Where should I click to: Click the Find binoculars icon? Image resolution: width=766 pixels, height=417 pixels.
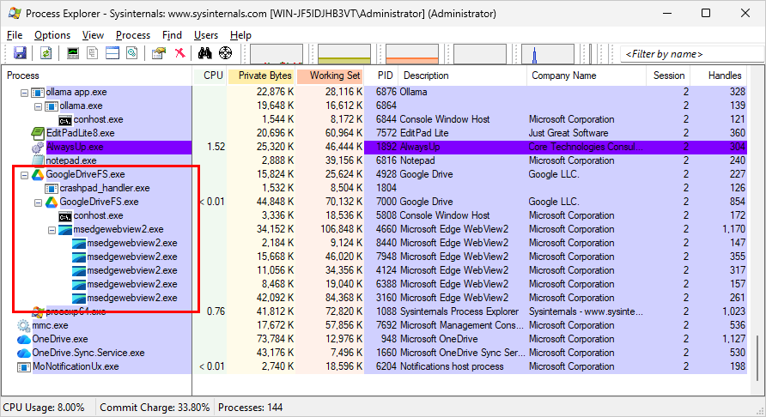pos(205,53)
